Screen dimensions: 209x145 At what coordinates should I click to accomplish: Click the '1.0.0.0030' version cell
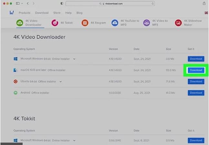point(115,93)
